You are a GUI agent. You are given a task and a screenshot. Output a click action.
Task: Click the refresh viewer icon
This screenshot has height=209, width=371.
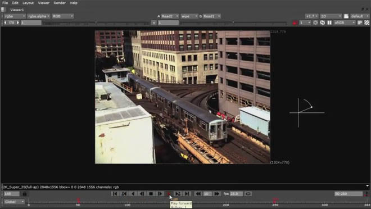(323, 22)
